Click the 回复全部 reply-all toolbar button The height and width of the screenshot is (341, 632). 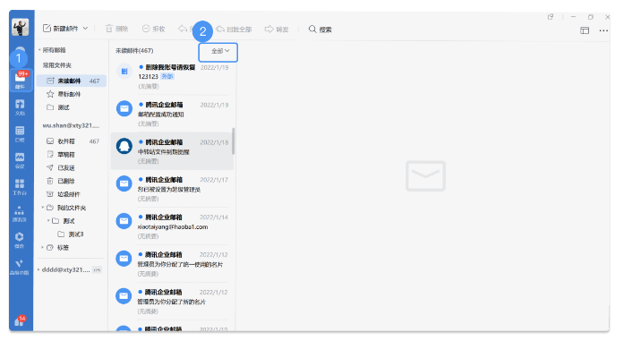coord(235,29)
